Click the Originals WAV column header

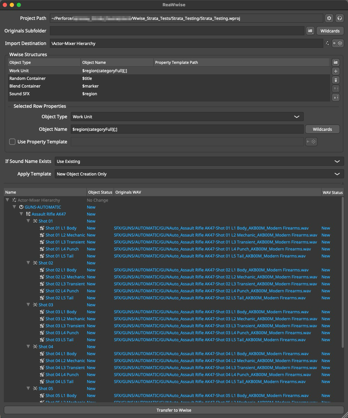pos(218,192)
